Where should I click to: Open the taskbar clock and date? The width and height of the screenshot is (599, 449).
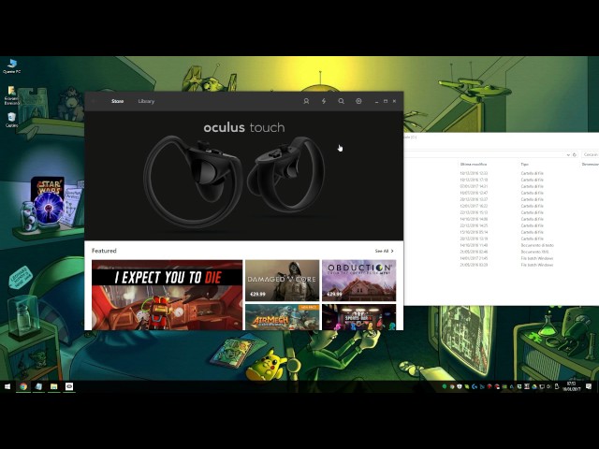point(571,386)
